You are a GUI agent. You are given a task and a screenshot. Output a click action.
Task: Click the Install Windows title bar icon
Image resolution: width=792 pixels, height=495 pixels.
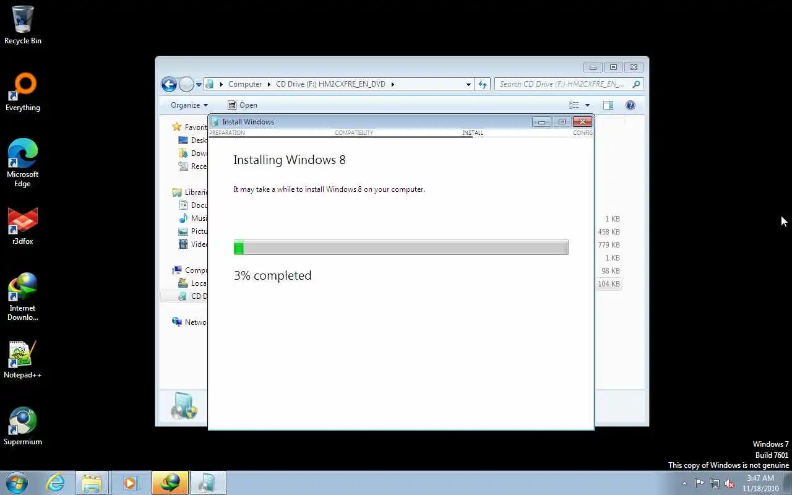coord(215,122)
